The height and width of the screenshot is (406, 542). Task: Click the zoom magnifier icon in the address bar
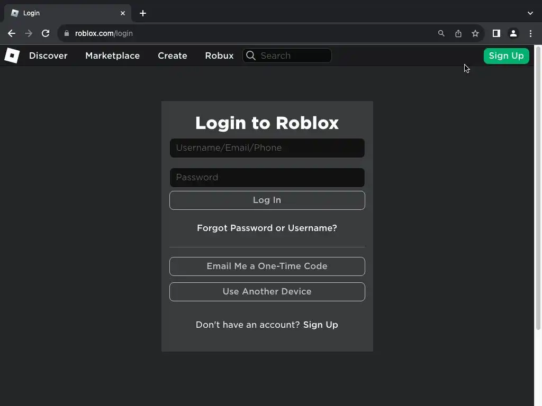pyautogui.click(x=441, y=33)
